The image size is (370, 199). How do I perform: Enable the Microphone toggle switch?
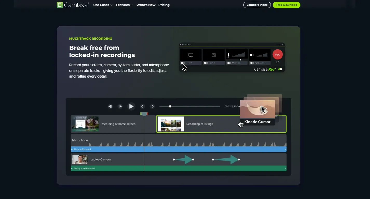pos(229,63)
